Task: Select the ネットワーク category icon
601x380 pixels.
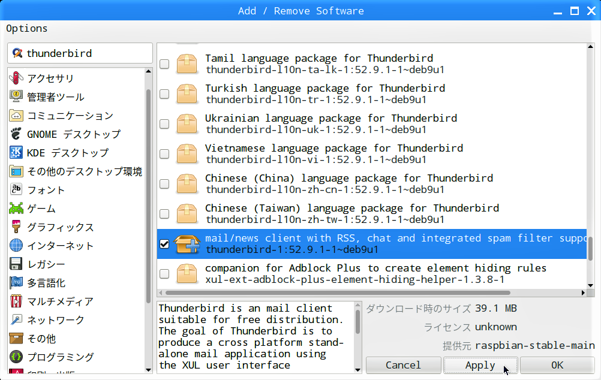Action: pos(16,320)
